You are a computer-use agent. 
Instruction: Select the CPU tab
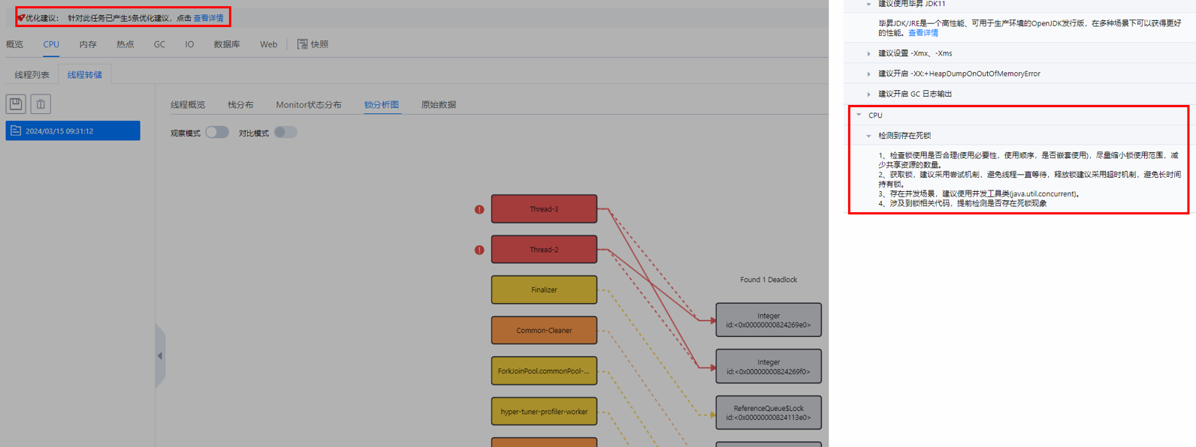coord(51,44)
